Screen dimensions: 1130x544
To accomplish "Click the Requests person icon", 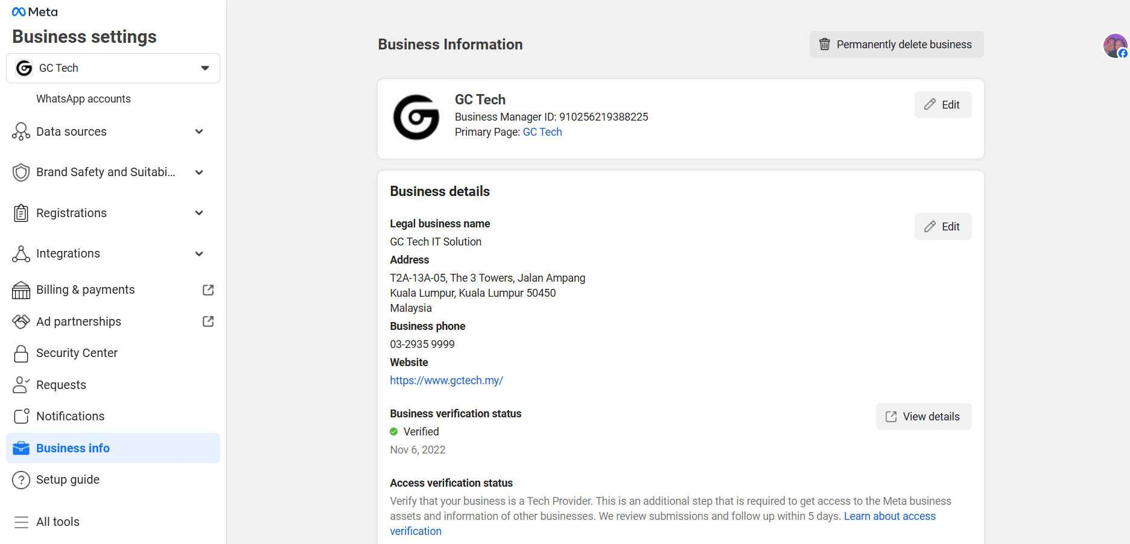I will pos(21,385).
